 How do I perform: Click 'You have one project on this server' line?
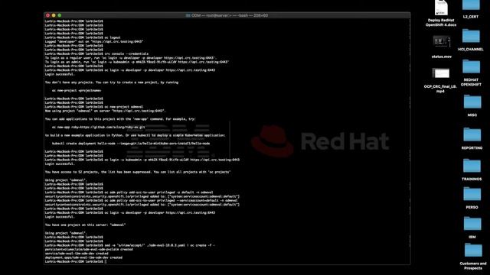pos(85,225)
